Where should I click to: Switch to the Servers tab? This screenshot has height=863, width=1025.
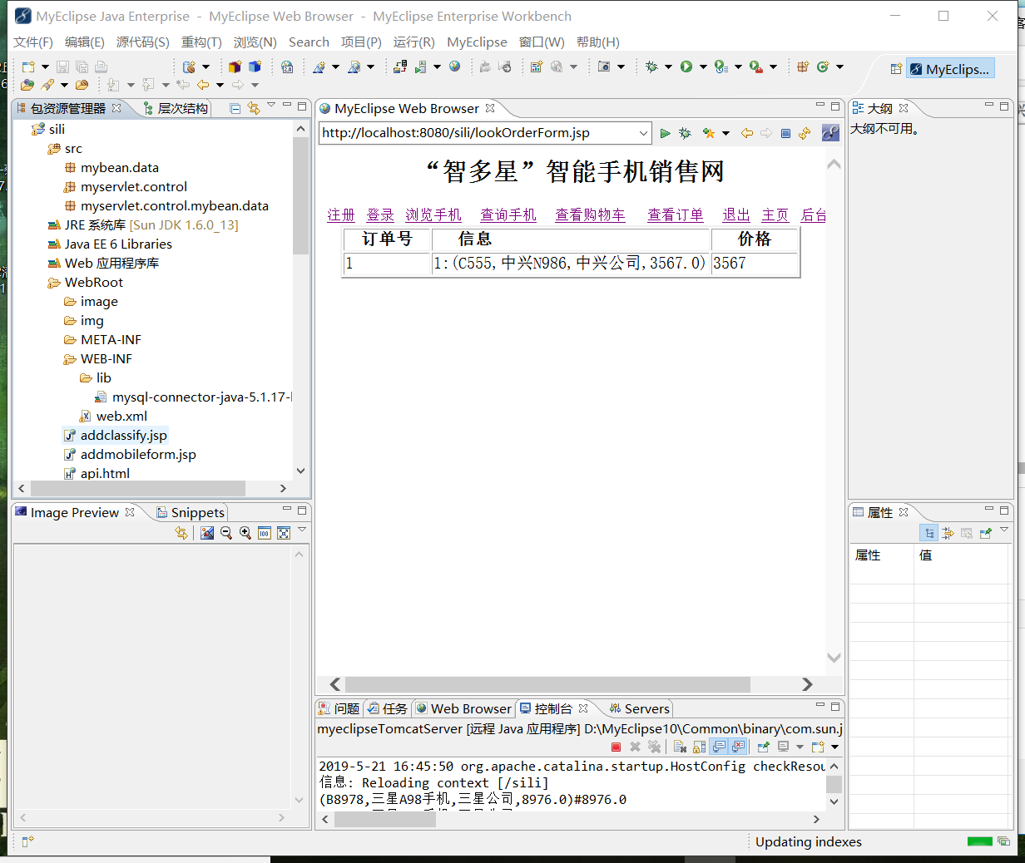tap(638, 708)
